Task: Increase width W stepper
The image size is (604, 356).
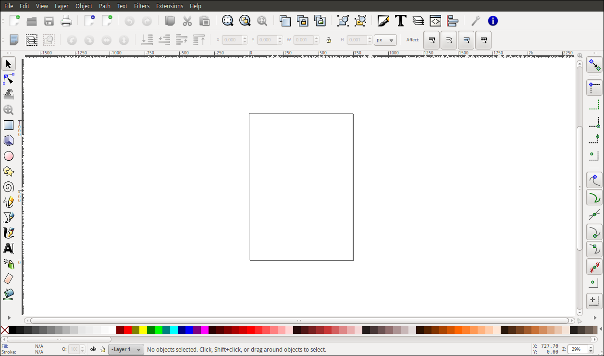Action: [x=316, y=38]
